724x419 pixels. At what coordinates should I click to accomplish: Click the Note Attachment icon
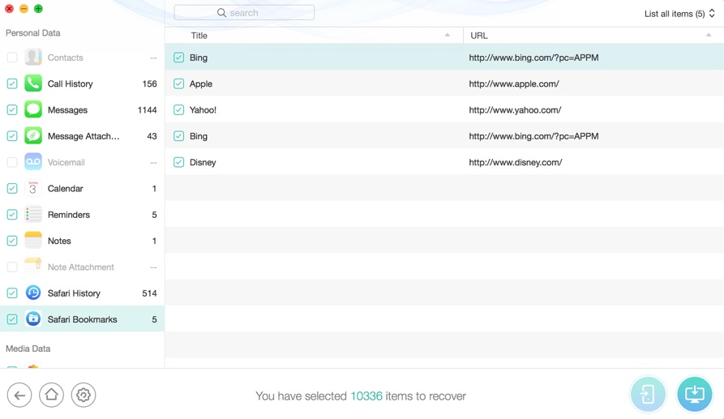(x=33, y=267)
